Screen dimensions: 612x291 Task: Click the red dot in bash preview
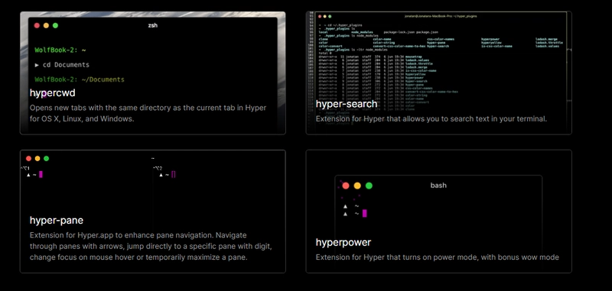346,186
